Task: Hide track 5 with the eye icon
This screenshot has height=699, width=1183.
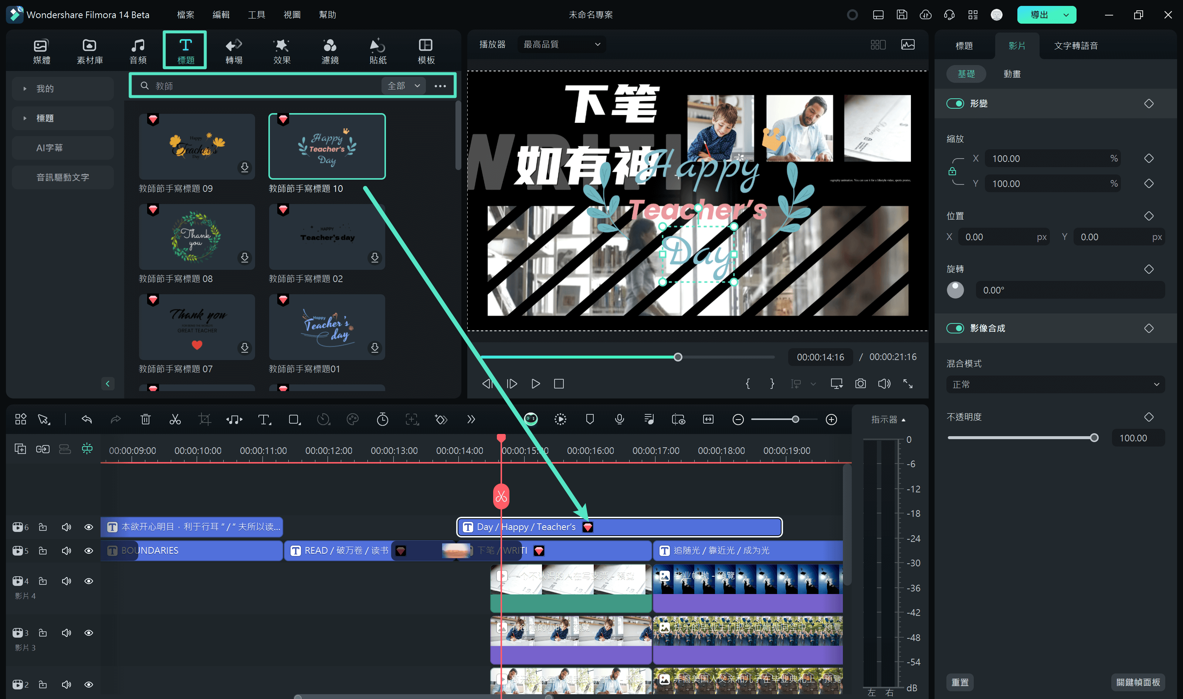Action: [88, 551]
